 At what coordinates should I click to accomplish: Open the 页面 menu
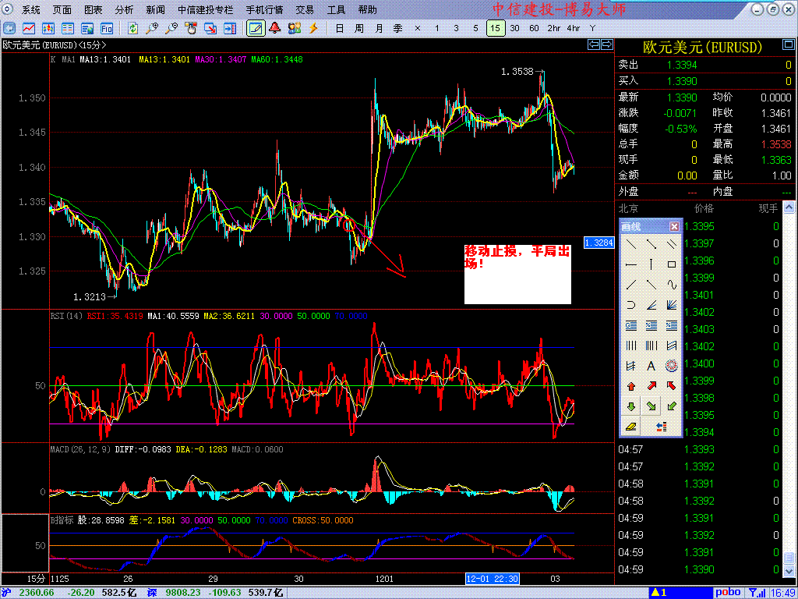62,9
